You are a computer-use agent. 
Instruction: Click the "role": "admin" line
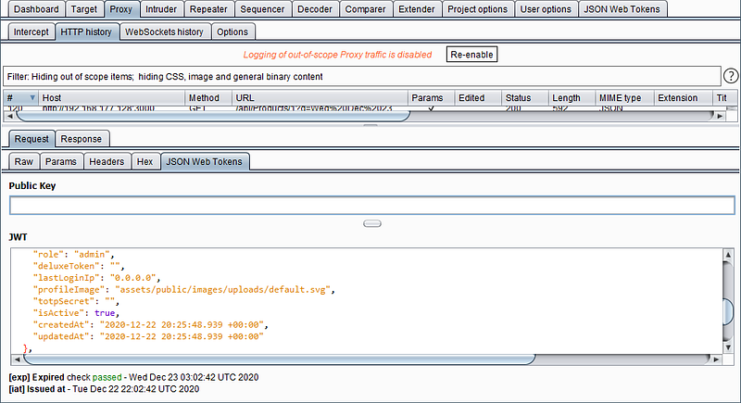pos(74,254)
